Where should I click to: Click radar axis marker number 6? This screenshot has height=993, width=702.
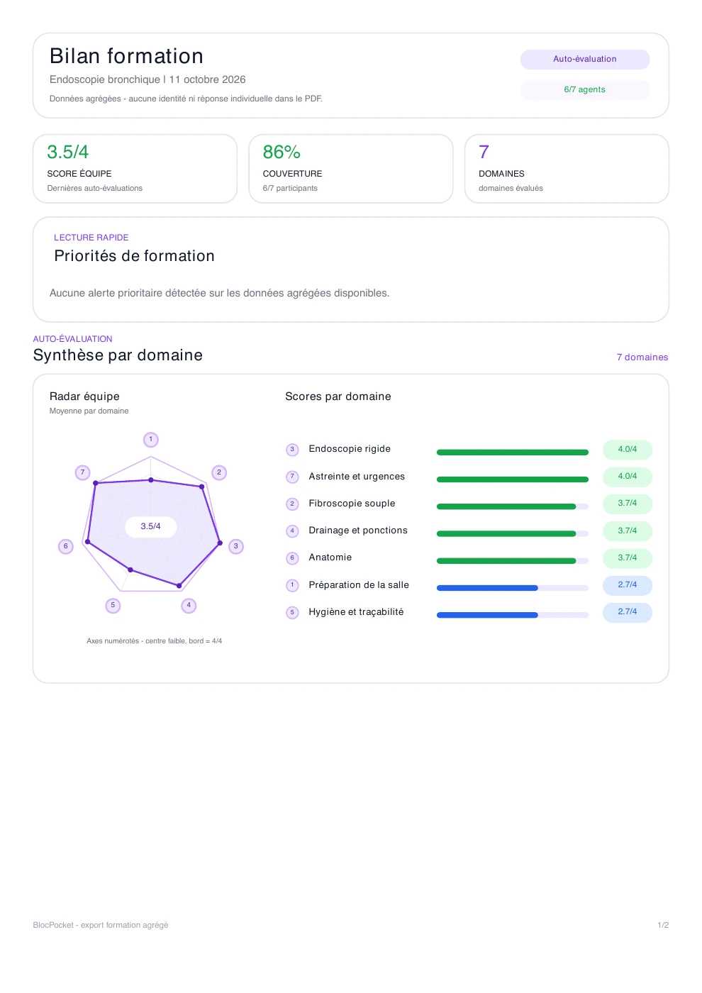point(66,547)
